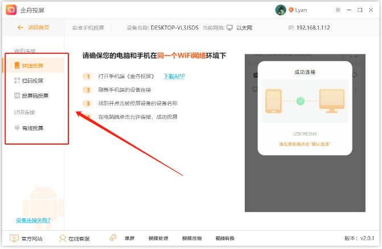Click the megaphone icon in bottom bar
This screenshot has height=249, width=382.
[x=113, y=238]
